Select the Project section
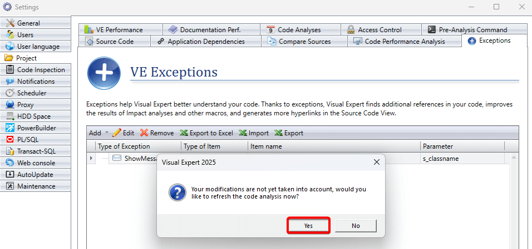 [35, 58]
